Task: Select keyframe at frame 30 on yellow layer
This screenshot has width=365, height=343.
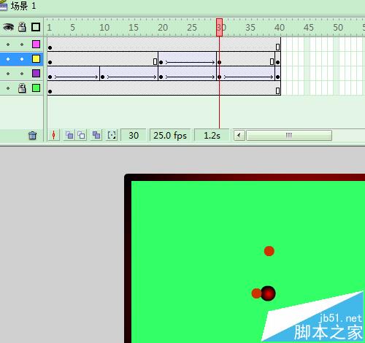Action: point(219,62)
